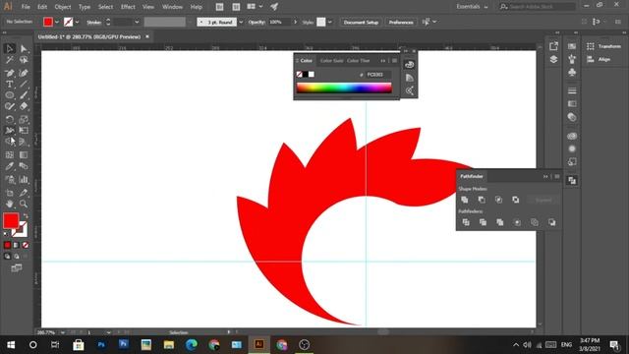Click the Minus Back pathfinder icon
629x354 pixels.
pos(552,222)
